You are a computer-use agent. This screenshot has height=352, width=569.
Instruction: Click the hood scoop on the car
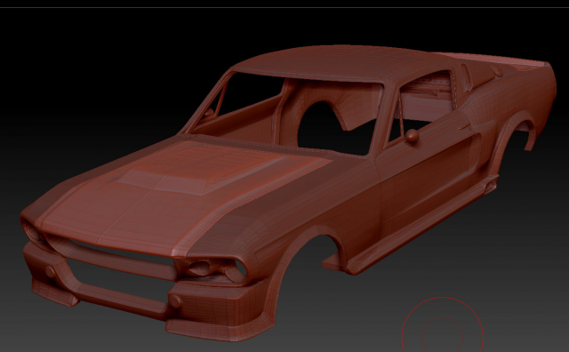(x=196, y=173)
